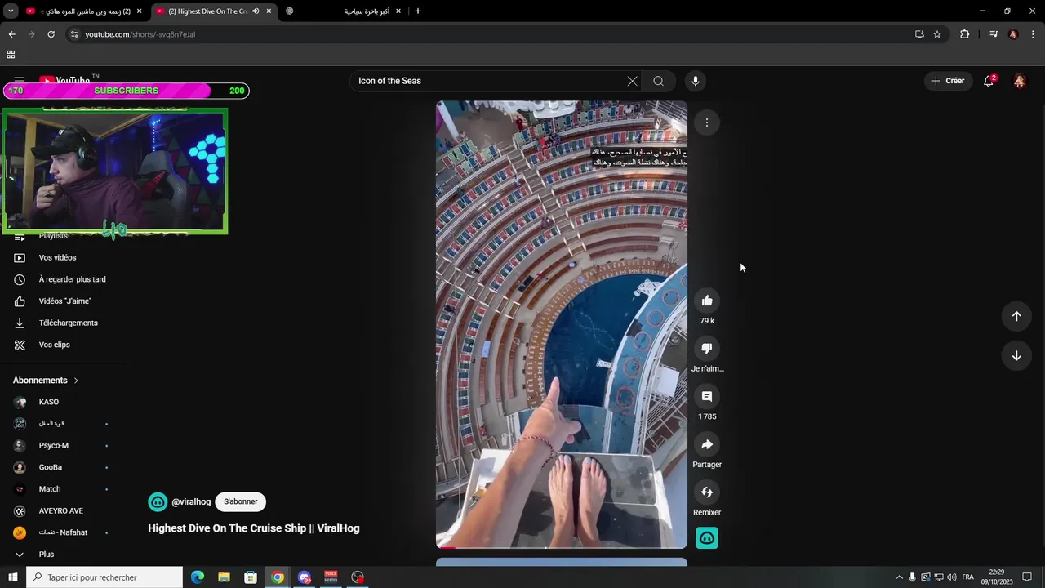
Task: Click the URL in the address bar
Action: tap(140, 34)
